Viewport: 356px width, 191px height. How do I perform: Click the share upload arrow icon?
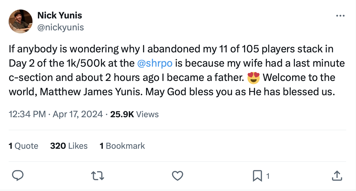337,176
